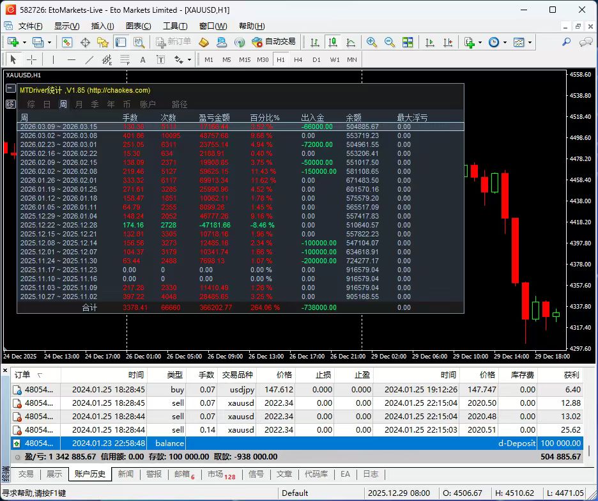This screenshot has height=501, width=598.
Task: Switch to the 邮箱 tab
Action: click(x=185, y=474)
